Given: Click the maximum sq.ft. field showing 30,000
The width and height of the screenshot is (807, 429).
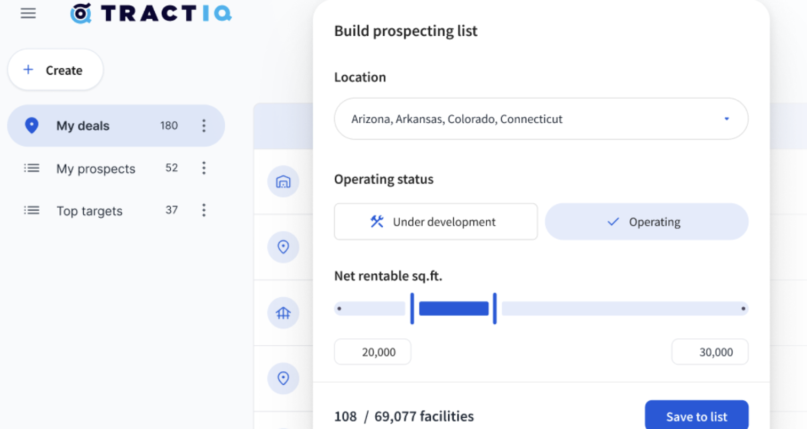Looking at the screenshot, I should tap(710, 352).
